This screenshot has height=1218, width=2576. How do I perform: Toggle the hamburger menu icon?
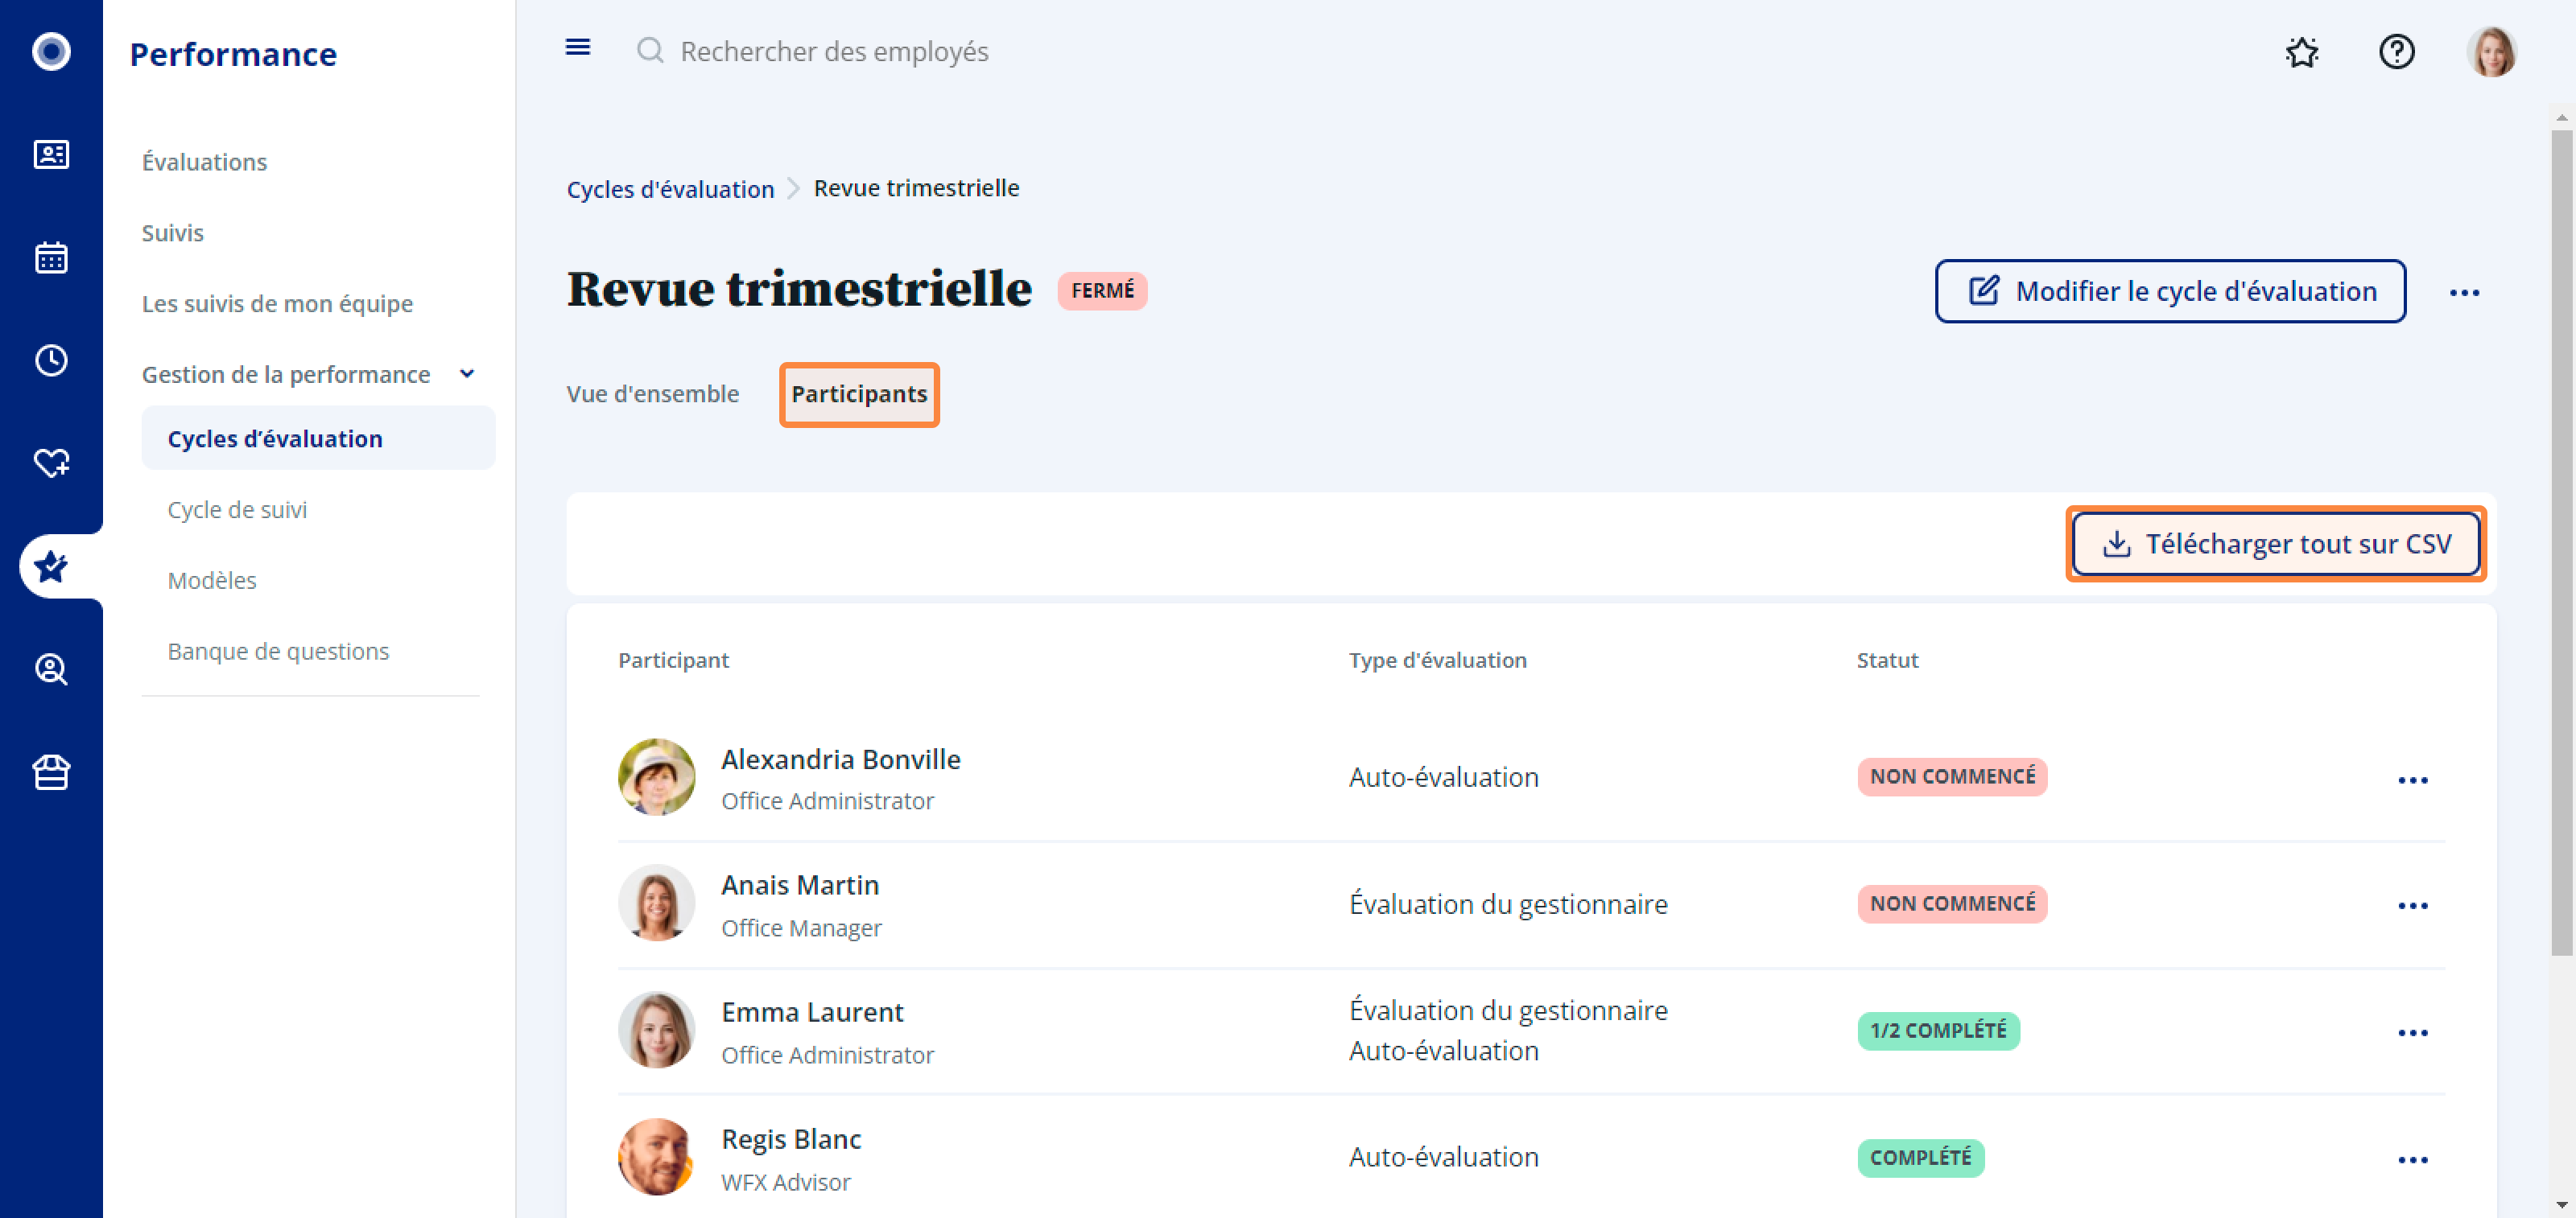[578, 47]
